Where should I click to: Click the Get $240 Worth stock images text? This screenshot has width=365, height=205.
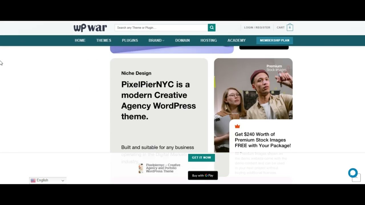point(263,140)
